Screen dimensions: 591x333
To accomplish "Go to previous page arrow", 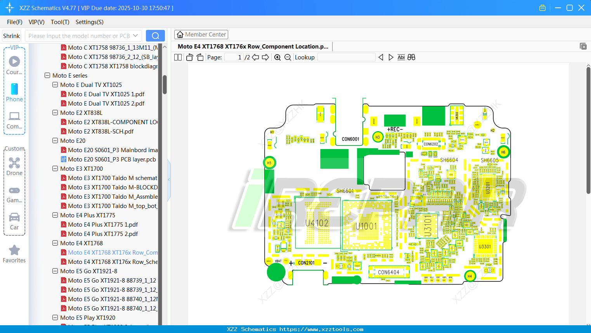I will point(255,57).
